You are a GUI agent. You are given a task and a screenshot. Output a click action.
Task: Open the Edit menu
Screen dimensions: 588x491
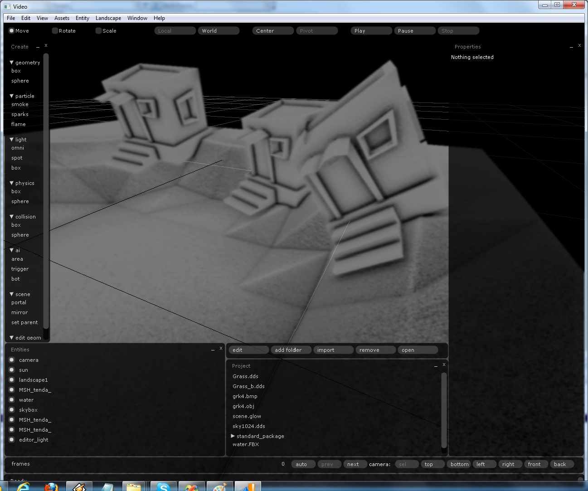click(x=26, y=18)
